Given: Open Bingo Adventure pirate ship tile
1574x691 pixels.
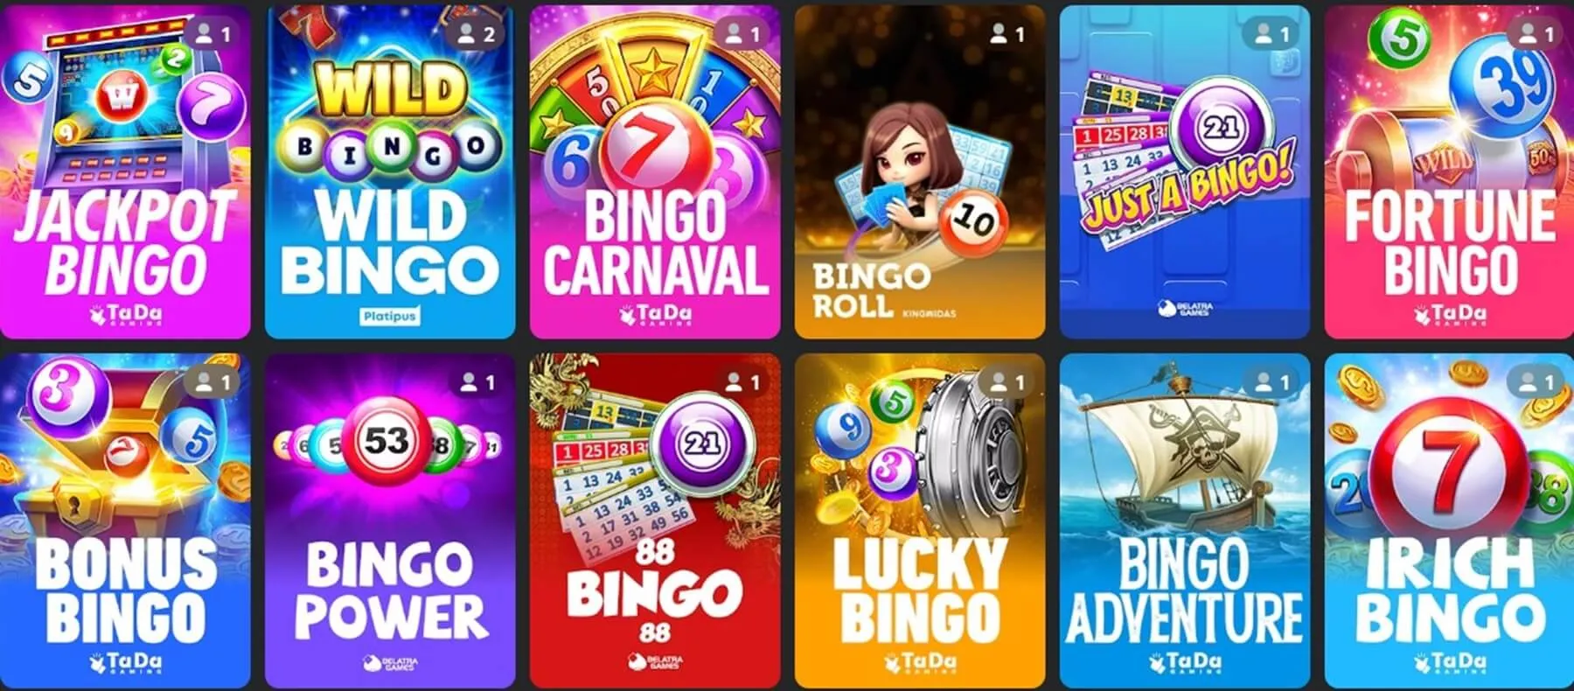Looking at the screenshot, I should (x=1185, y=520).
